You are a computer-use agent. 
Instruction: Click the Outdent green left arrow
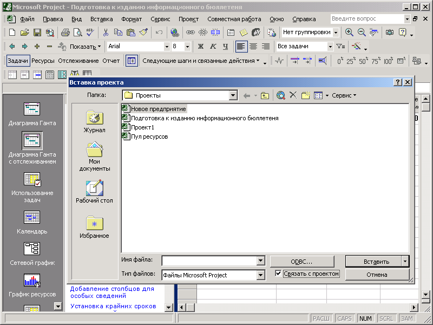click(12, 47)
